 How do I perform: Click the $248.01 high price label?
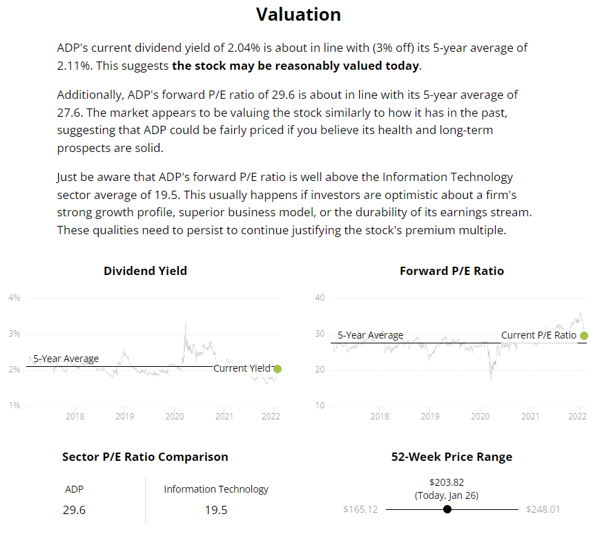click(x=543, y=509)
